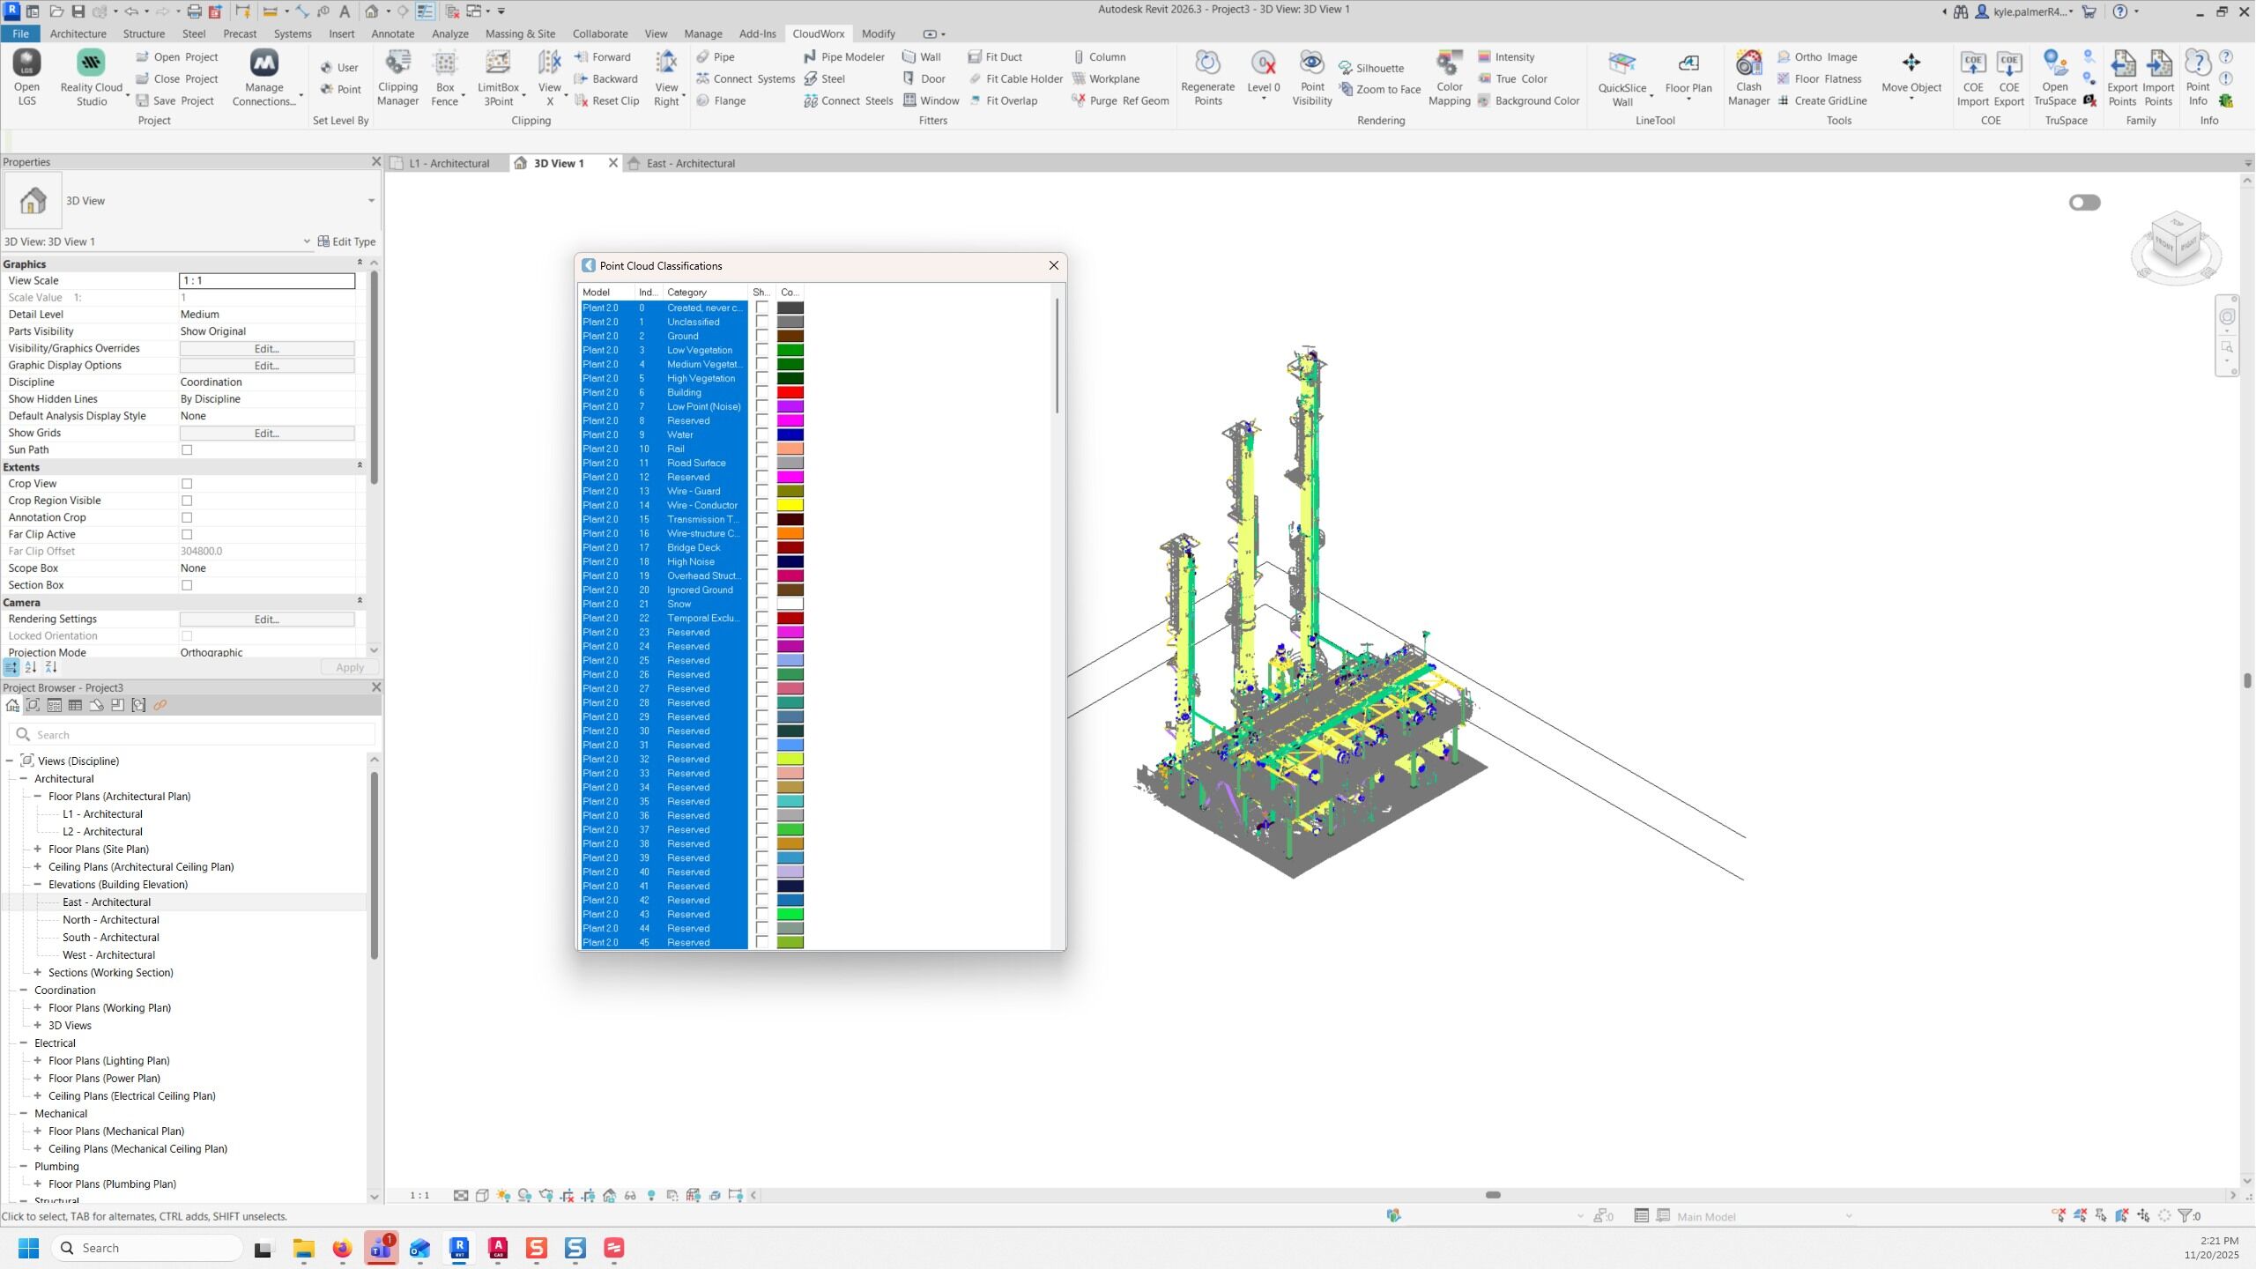Open the 3D View type selector dropdown
Viewport: 2256px width, 1269px height.
pyautogui.click(x=371, y=201)
